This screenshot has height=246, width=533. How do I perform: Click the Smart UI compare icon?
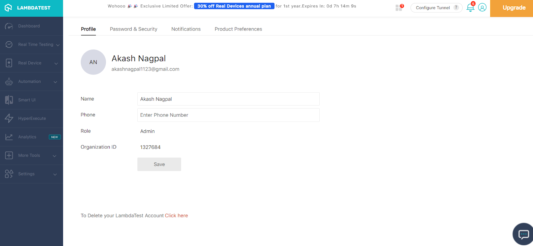[9, 100]
